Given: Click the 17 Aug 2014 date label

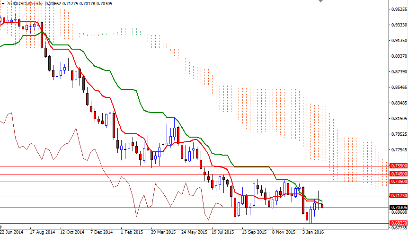Looking at the screenshot, I should tap(43, 232).
